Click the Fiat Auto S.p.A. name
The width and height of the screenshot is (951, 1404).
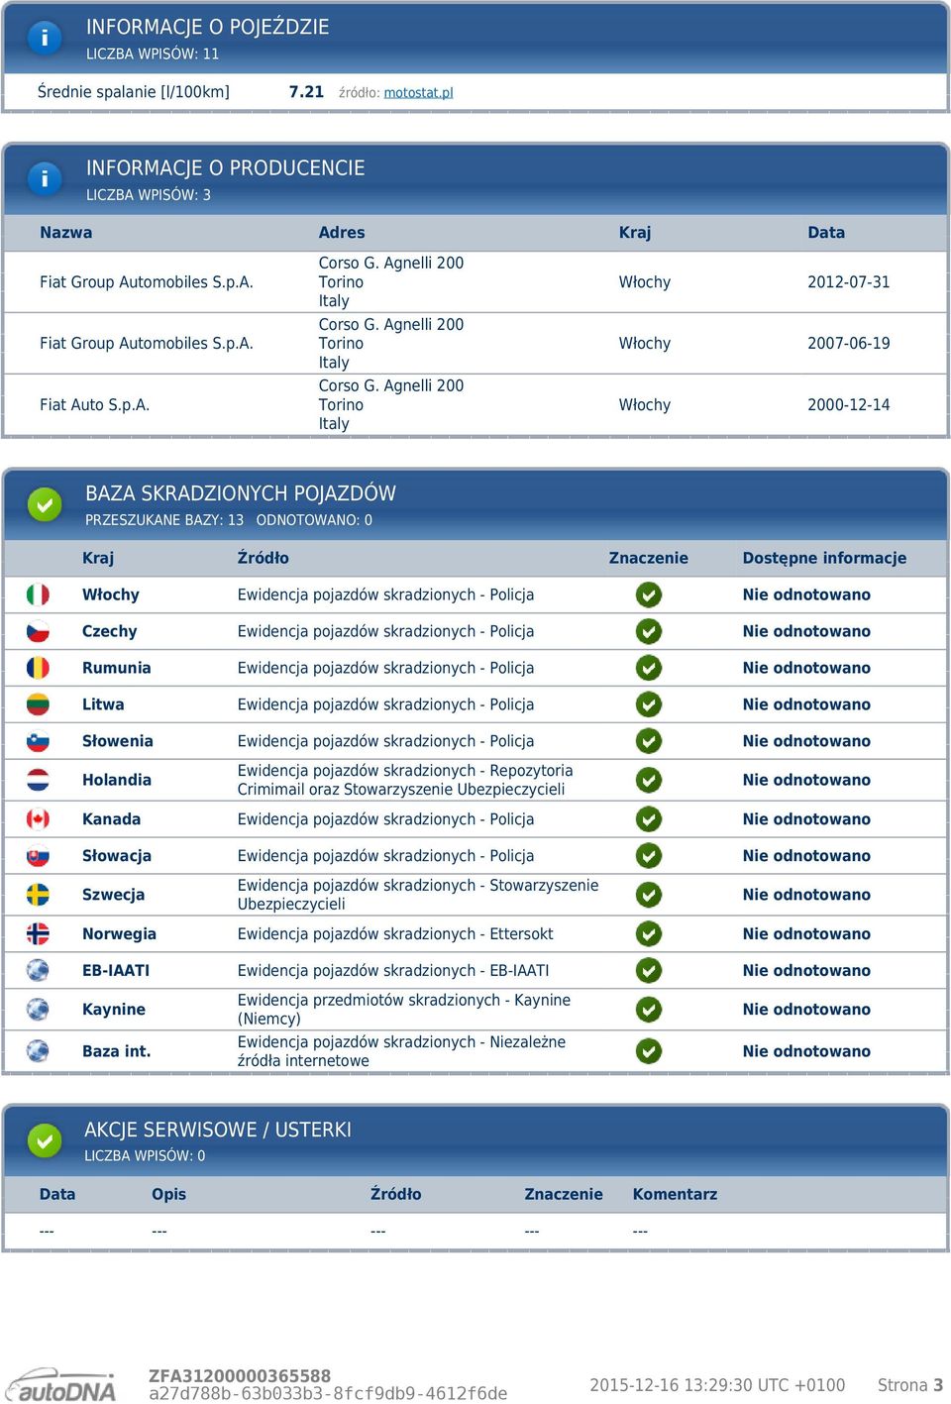[x=95, y=405]
